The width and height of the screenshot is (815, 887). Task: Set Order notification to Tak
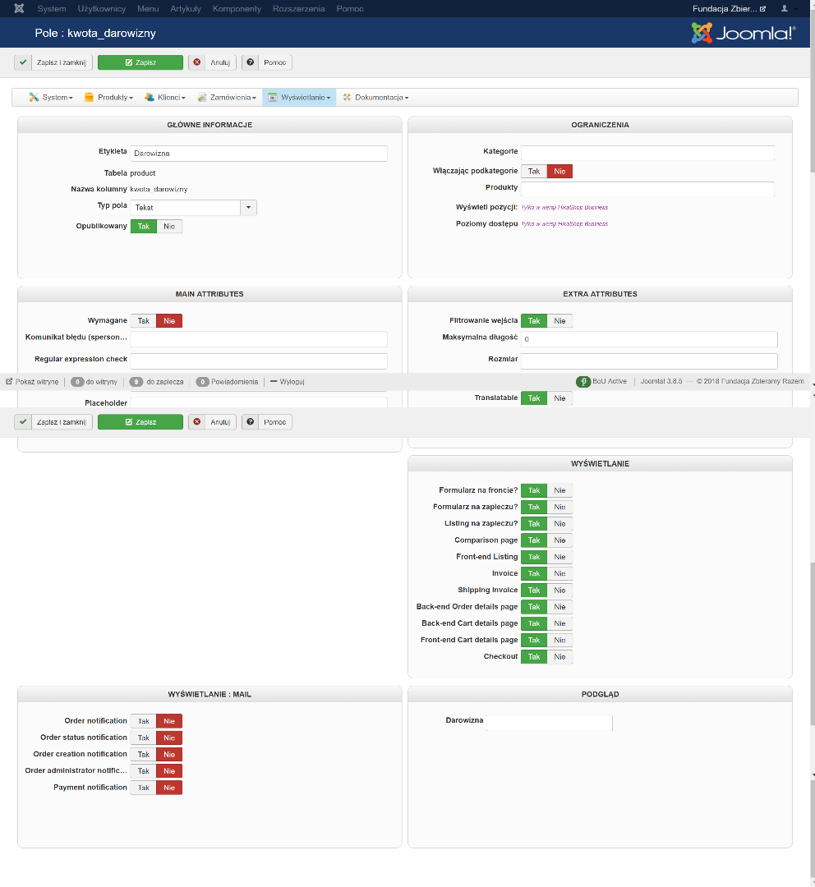(144, 721)
